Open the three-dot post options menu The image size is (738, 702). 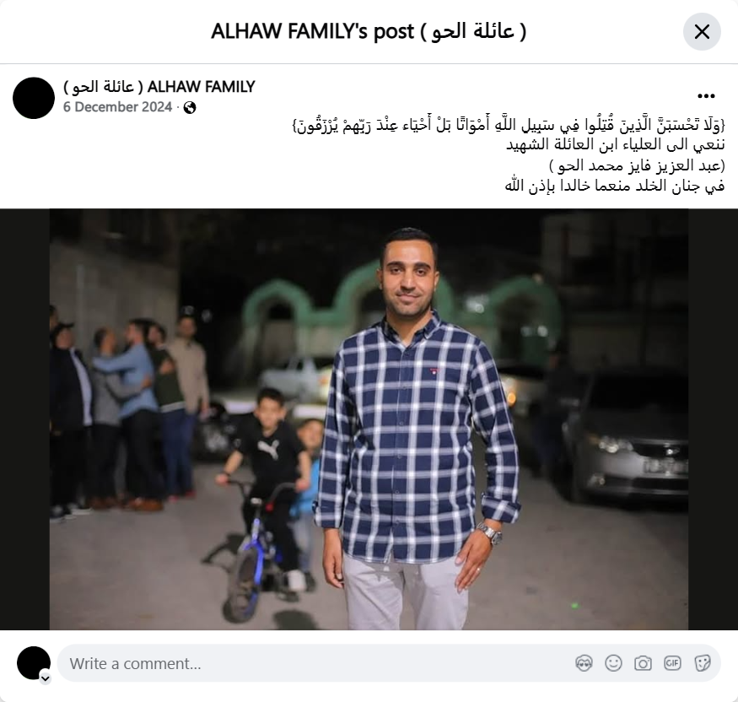pos(706,96)
